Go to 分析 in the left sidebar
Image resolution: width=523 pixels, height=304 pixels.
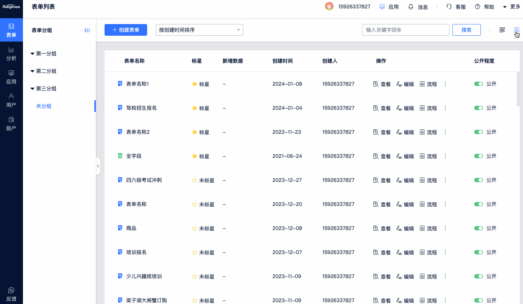(x=11, y=54)
